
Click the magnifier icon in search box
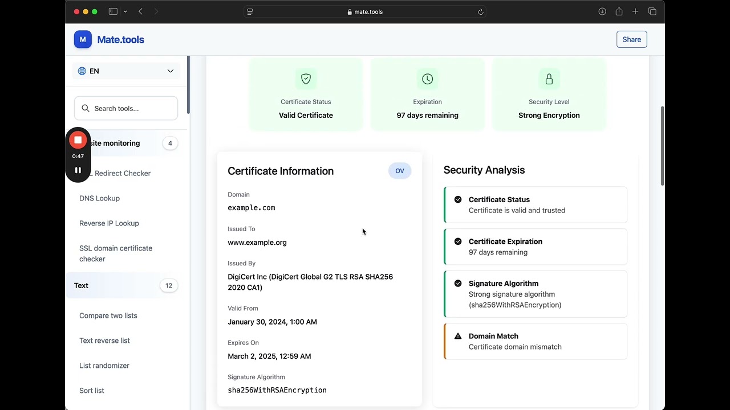click(86, 108)
